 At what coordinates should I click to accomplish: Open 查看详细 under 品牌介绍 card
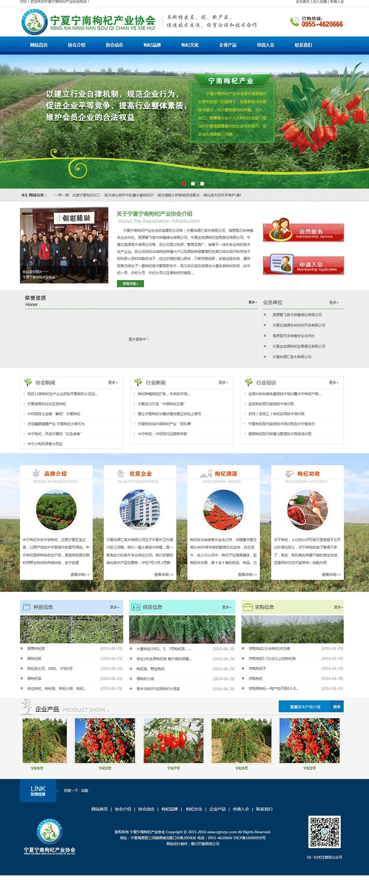click(x=80, y=574)
